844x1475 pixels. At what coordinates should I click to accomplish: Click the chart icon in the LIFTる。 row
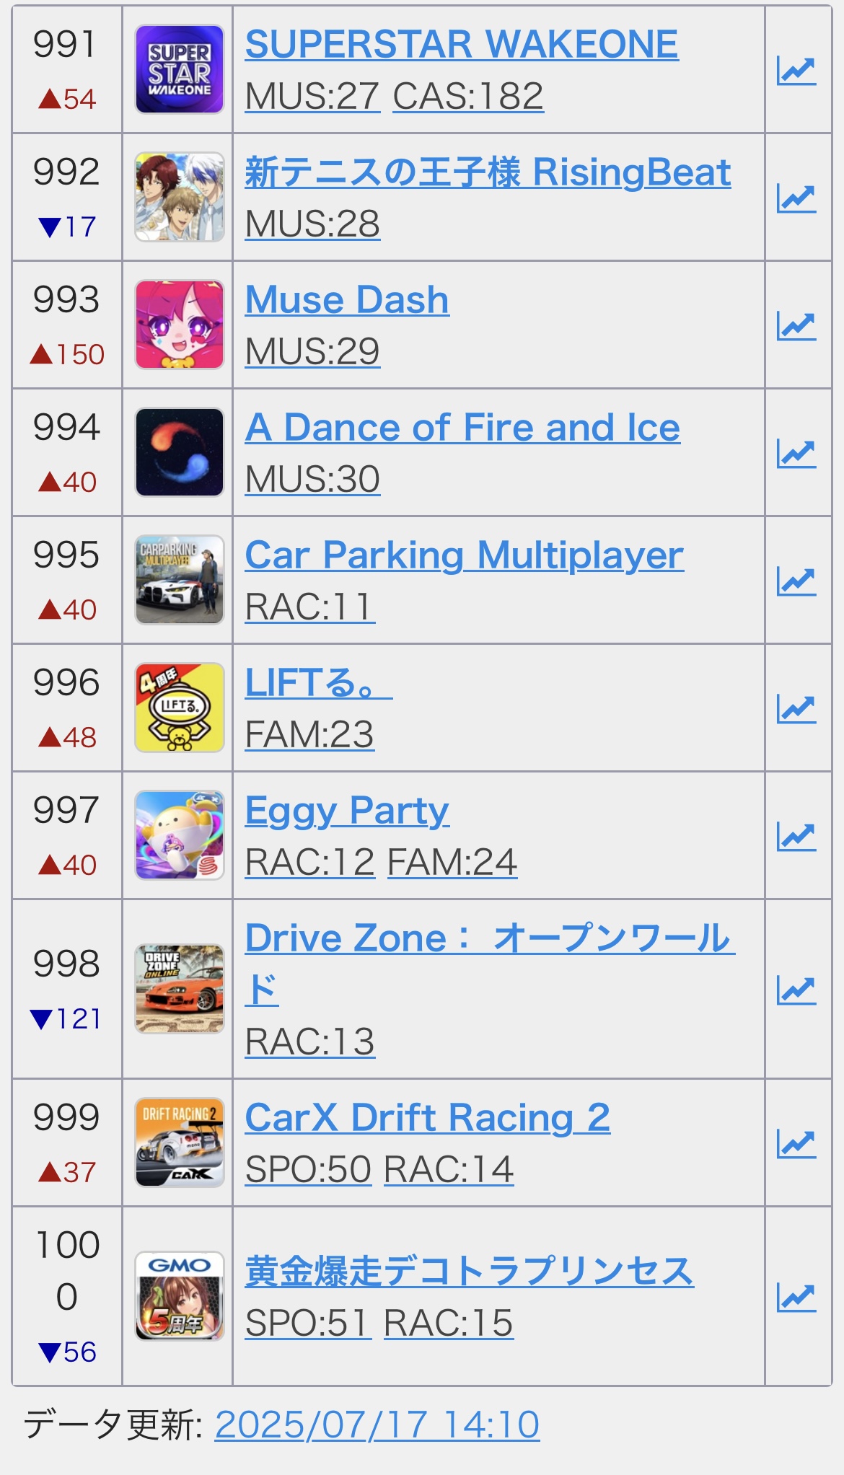pos(796,708)
